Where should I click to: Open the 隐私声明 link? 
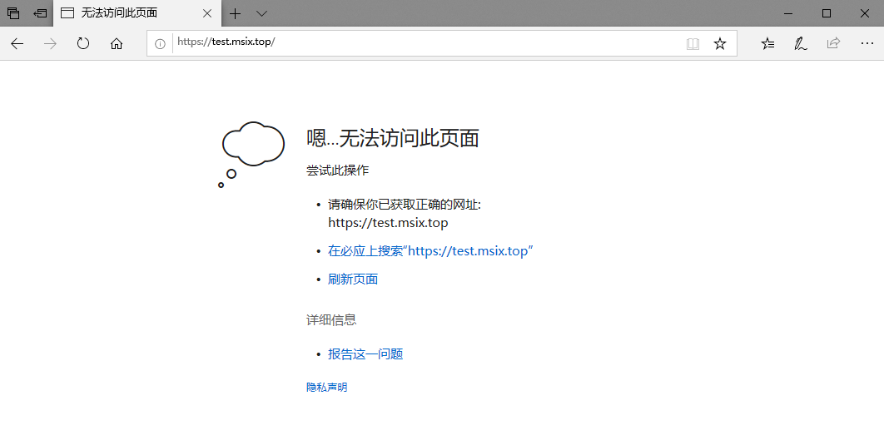[326, 387]
